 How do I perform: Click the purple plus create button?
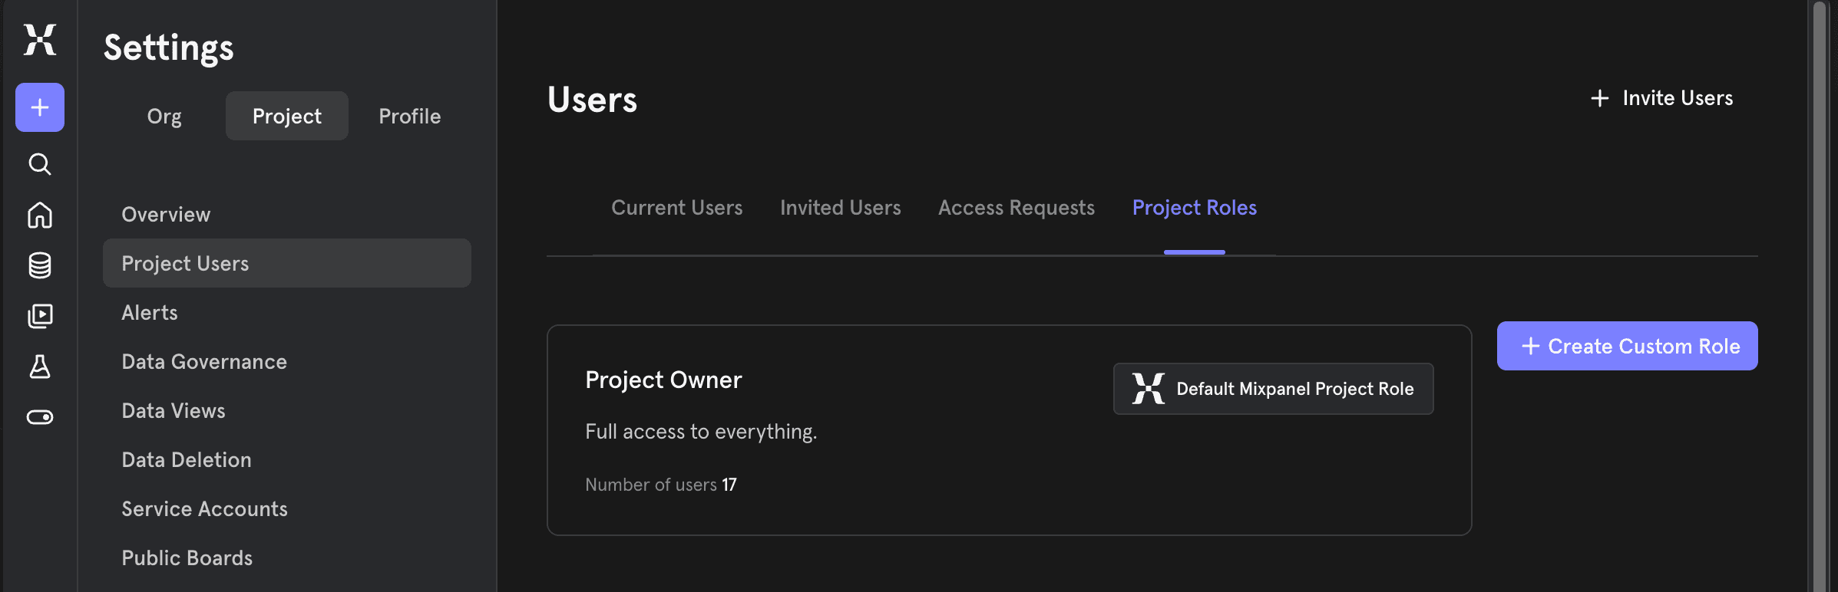40,107
